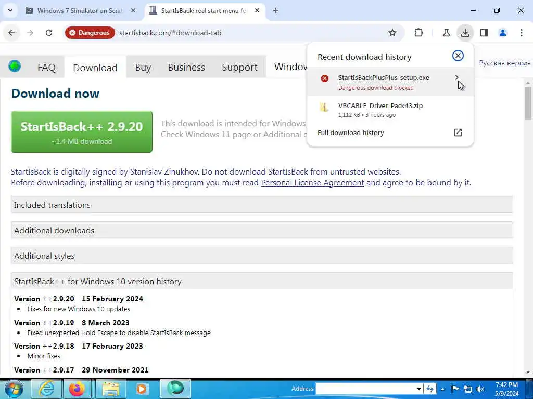The image size is (533, 399).
Task: Click the taskbar Address input field
Action: [366, 389]
